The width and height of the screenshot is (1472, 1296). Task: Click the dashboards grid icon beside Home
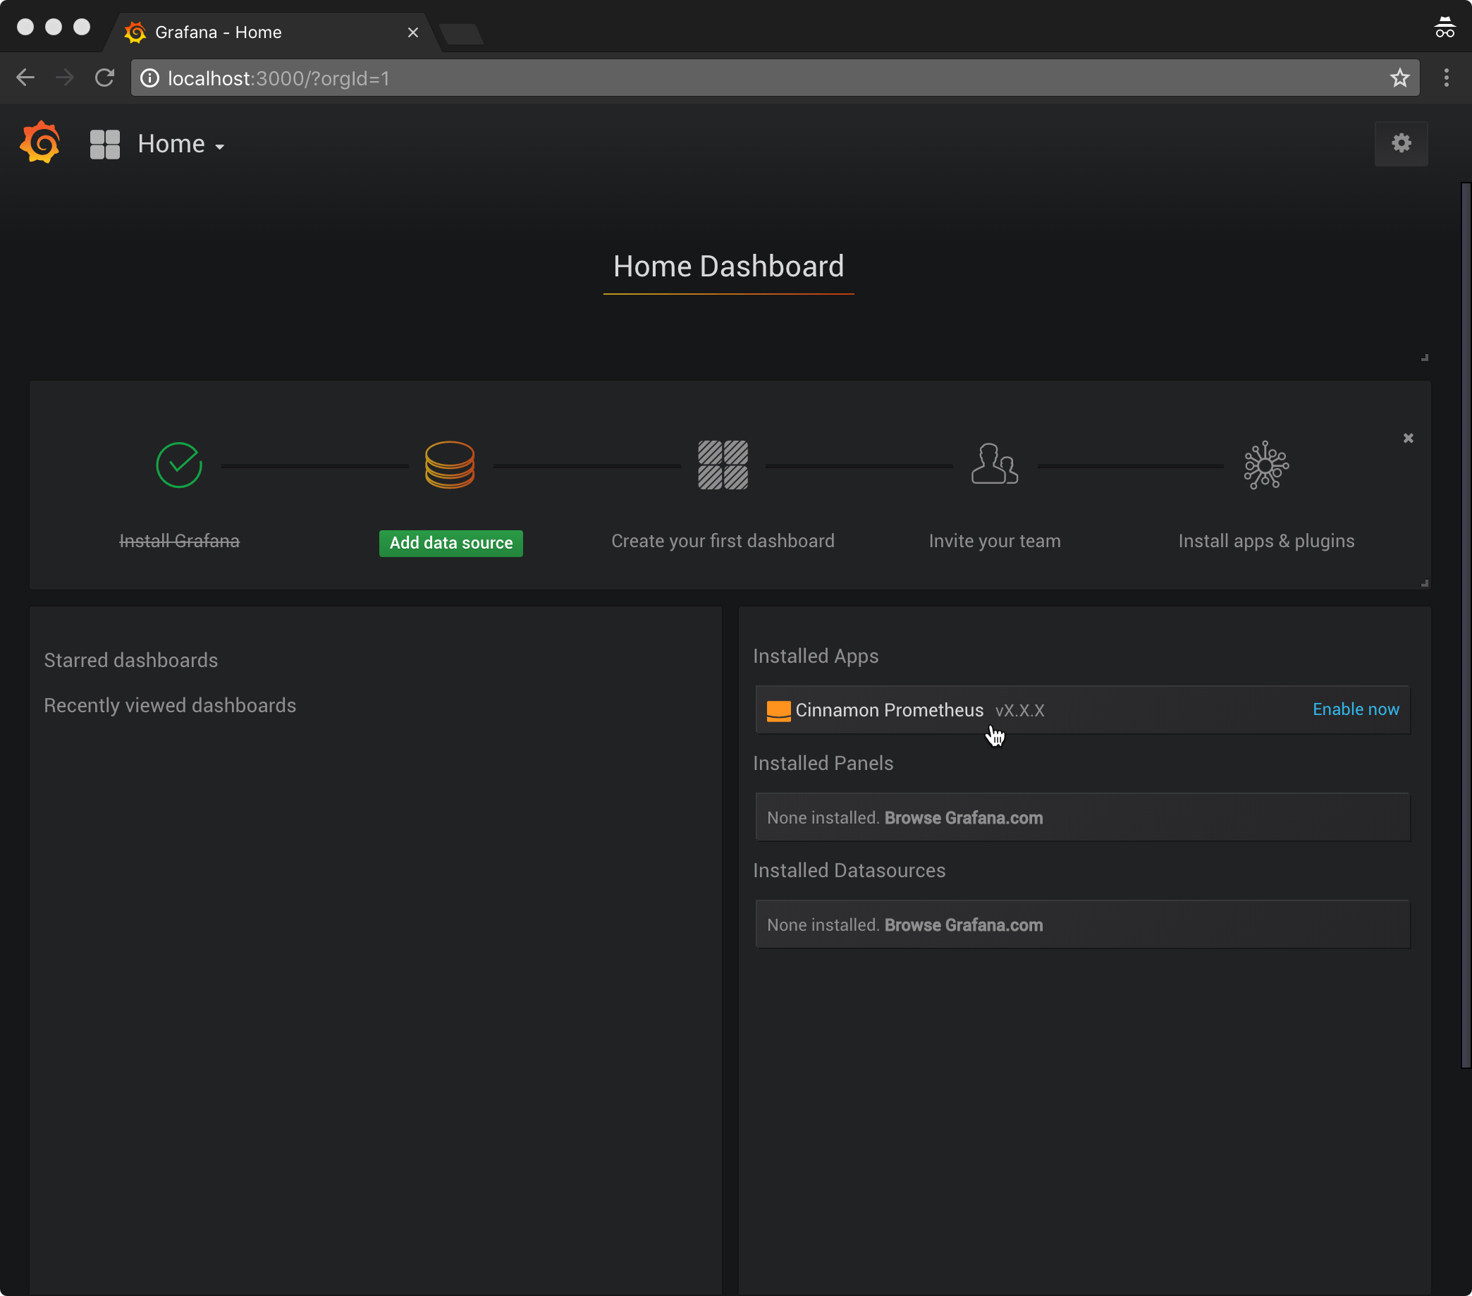click(104, 144)
